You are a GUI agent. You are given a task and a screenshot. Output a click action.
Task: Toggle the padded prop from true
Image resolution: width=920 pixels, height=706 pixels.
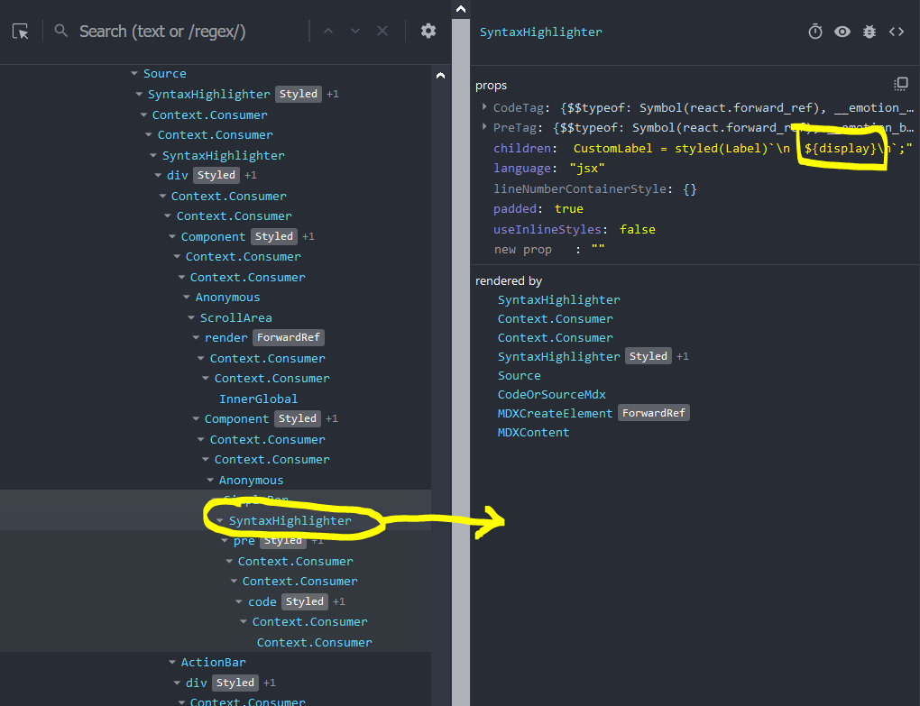[568, 208]
